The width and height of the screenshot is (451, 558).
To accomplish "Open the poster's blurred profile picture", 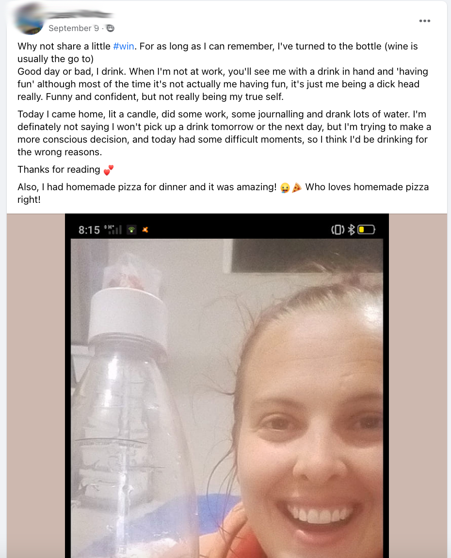I will click(30, 20).
